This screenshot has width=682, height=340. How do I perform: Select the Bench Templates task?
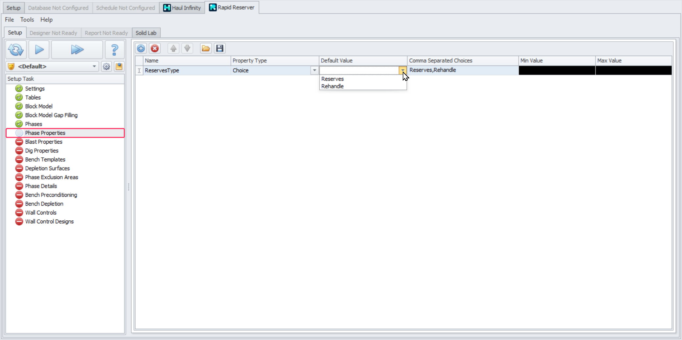click(45, 159)
